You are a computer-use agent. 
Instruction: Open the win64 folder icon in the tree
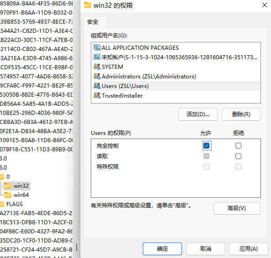click(x=8, y=195)
